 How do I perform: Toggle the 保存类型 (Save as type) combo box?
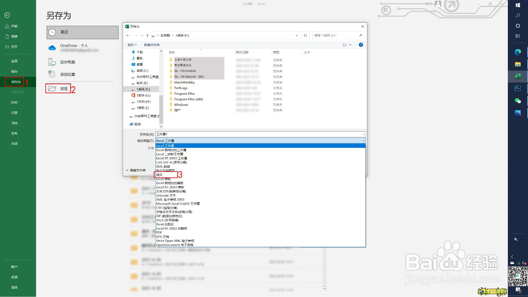(260, 141)
